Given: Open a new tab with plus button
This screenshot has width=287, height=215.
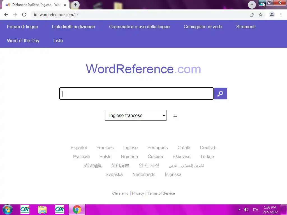Looking at the screenshot, I should 76,5.
